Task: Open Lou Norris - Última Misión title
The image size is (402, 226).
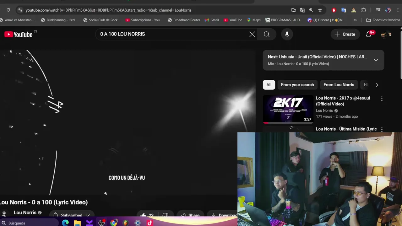Action: pos(346,129)
